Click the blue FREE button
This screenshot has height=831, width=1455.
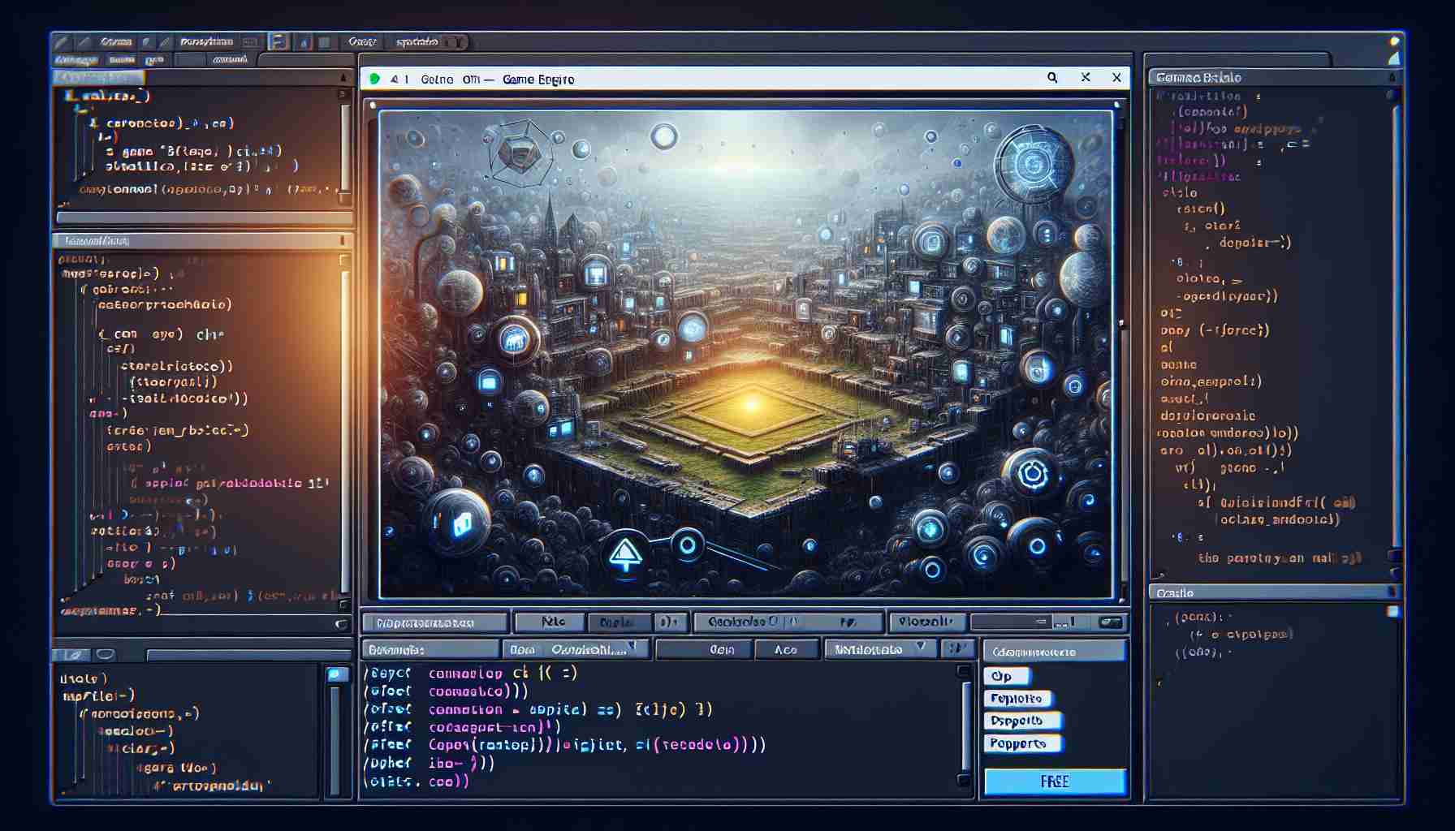[x=1055, y=781]
